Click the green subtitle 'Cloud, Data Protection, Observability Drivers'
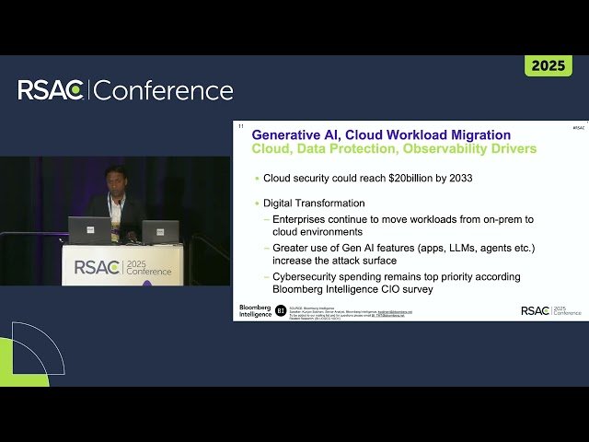 pos(394,148)
